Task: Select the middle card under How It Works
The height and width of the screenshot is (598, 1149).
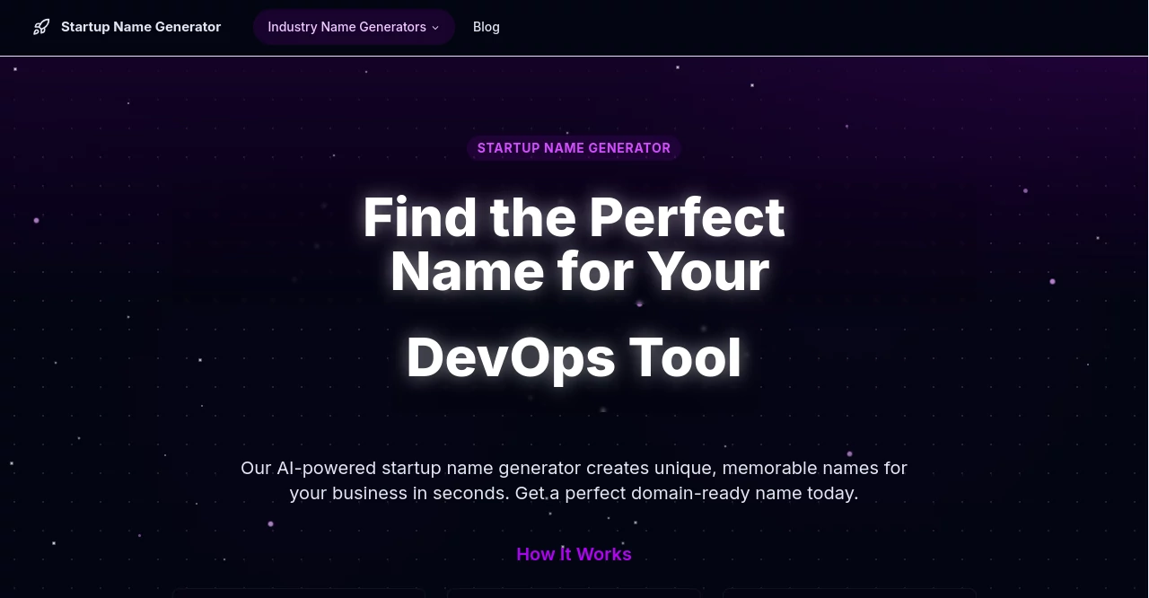Action: 574,595
